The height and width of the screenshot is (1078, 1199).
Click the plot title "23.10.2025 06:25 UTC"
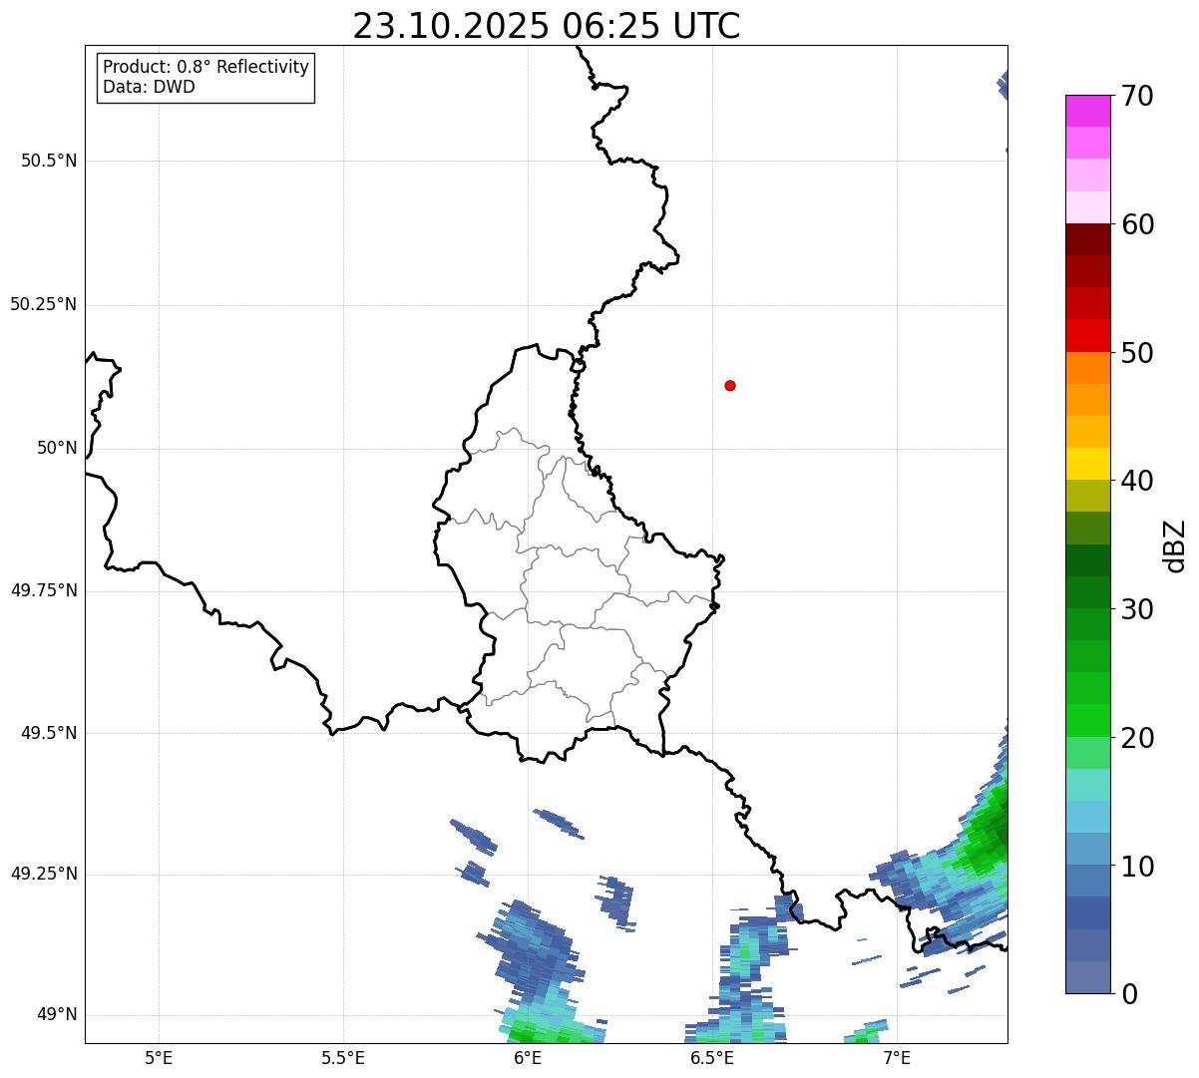point(547,26)
